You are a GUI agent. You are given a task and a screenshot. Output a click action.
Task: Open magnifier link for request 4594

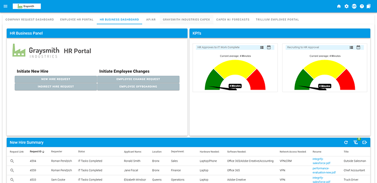12,161
